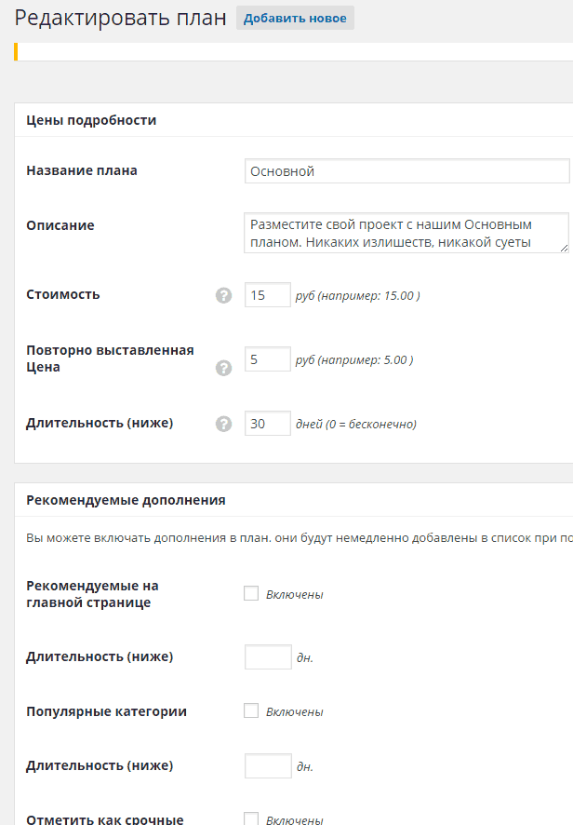This screenshot has width=573, height=825.
Task: Click the empty days field under Популярные категории
Action: pos(268,766)
